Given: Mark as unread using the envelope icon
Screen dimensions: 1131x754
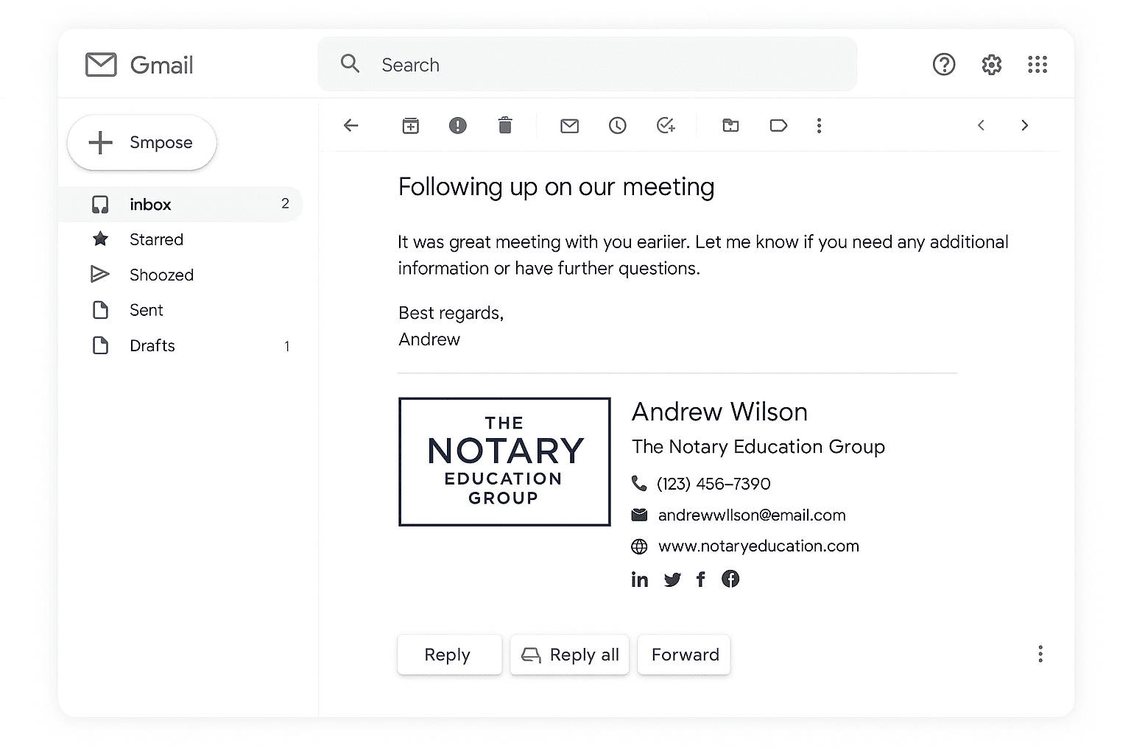Looking at the screenshot, I should (x=569, y=126).
